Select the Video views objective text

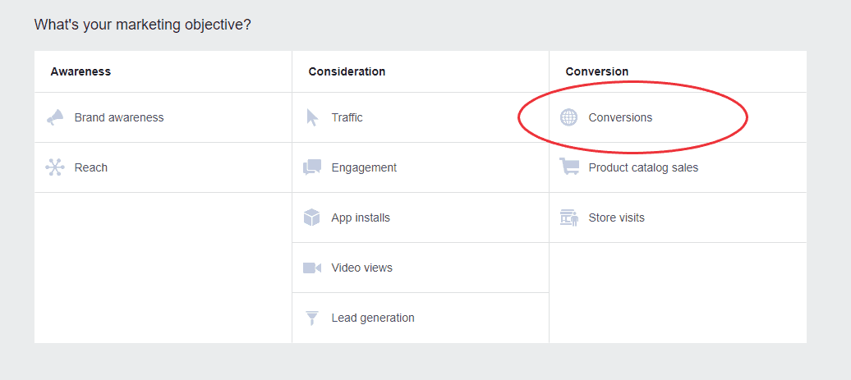(362, 268)
